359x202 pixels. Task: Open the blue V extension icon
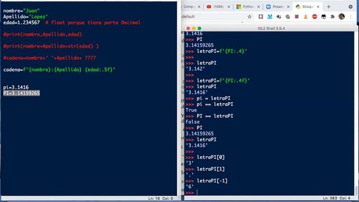click(x=270, y=16)
